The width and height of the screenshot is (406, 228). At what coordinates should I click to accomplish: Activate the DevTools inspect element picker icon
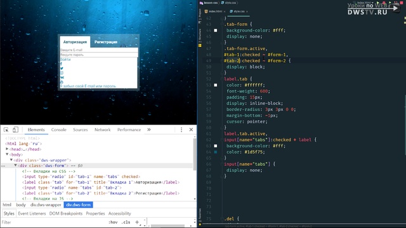tap(6, 130)
